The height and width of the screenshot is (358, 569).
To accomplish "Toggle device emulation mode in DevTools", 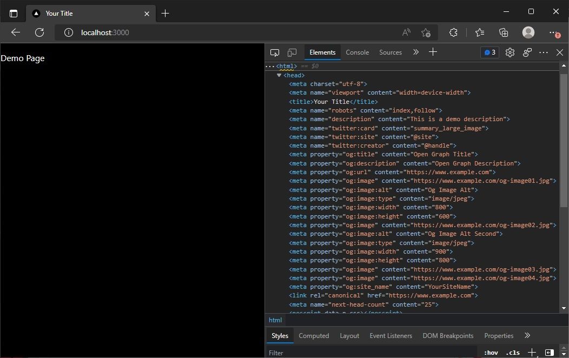I will tap(292, 52).
